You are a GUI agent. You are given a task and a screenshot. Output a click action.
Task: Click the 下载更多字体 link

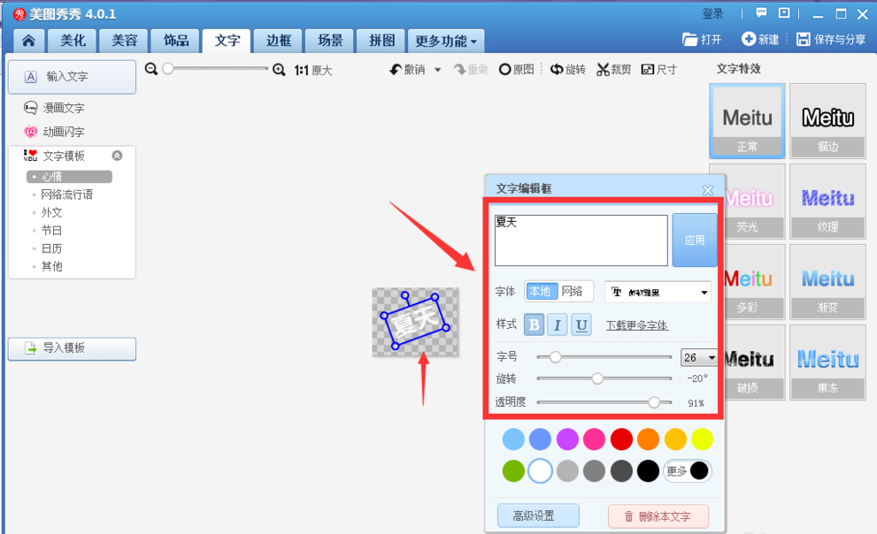(x=639, y=325)
